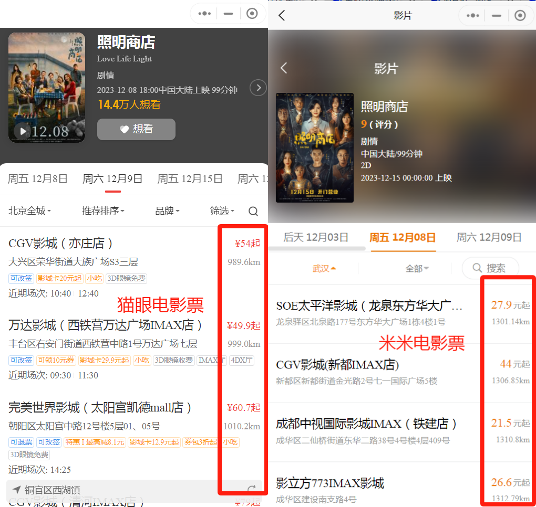Click the 成华区建设南支路4号 address
This screenshot has height=507, width=536.
click(x=316, y=500)
